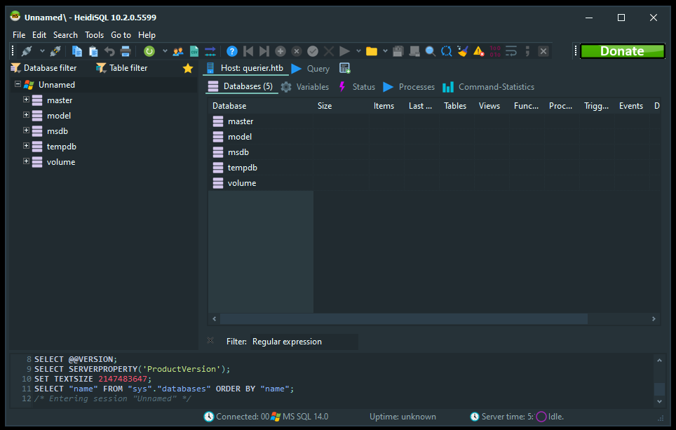Open the load SQL file folder icon
This screenshot has height=430, width=676.
tap(372, 51)
